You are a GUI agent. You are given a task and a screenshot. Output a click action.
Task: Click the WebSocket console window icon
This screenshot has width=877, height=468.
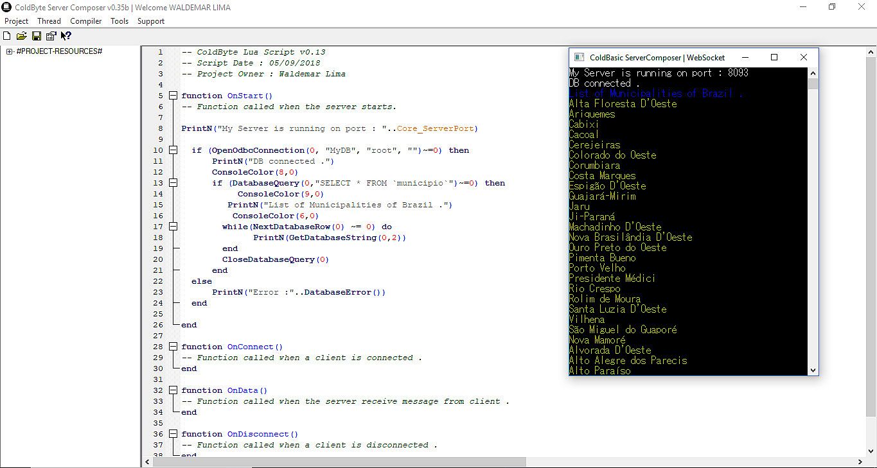click(579, 57)
